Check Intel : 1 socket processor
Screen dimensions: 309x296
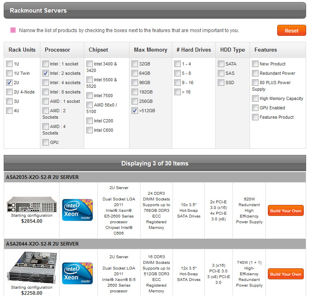[46, 64]
